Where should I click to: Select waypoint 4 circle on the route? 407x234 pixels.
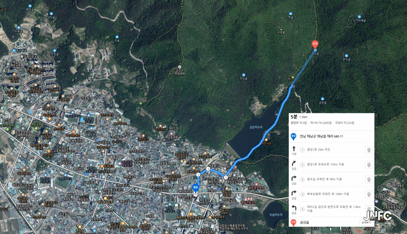208,169
